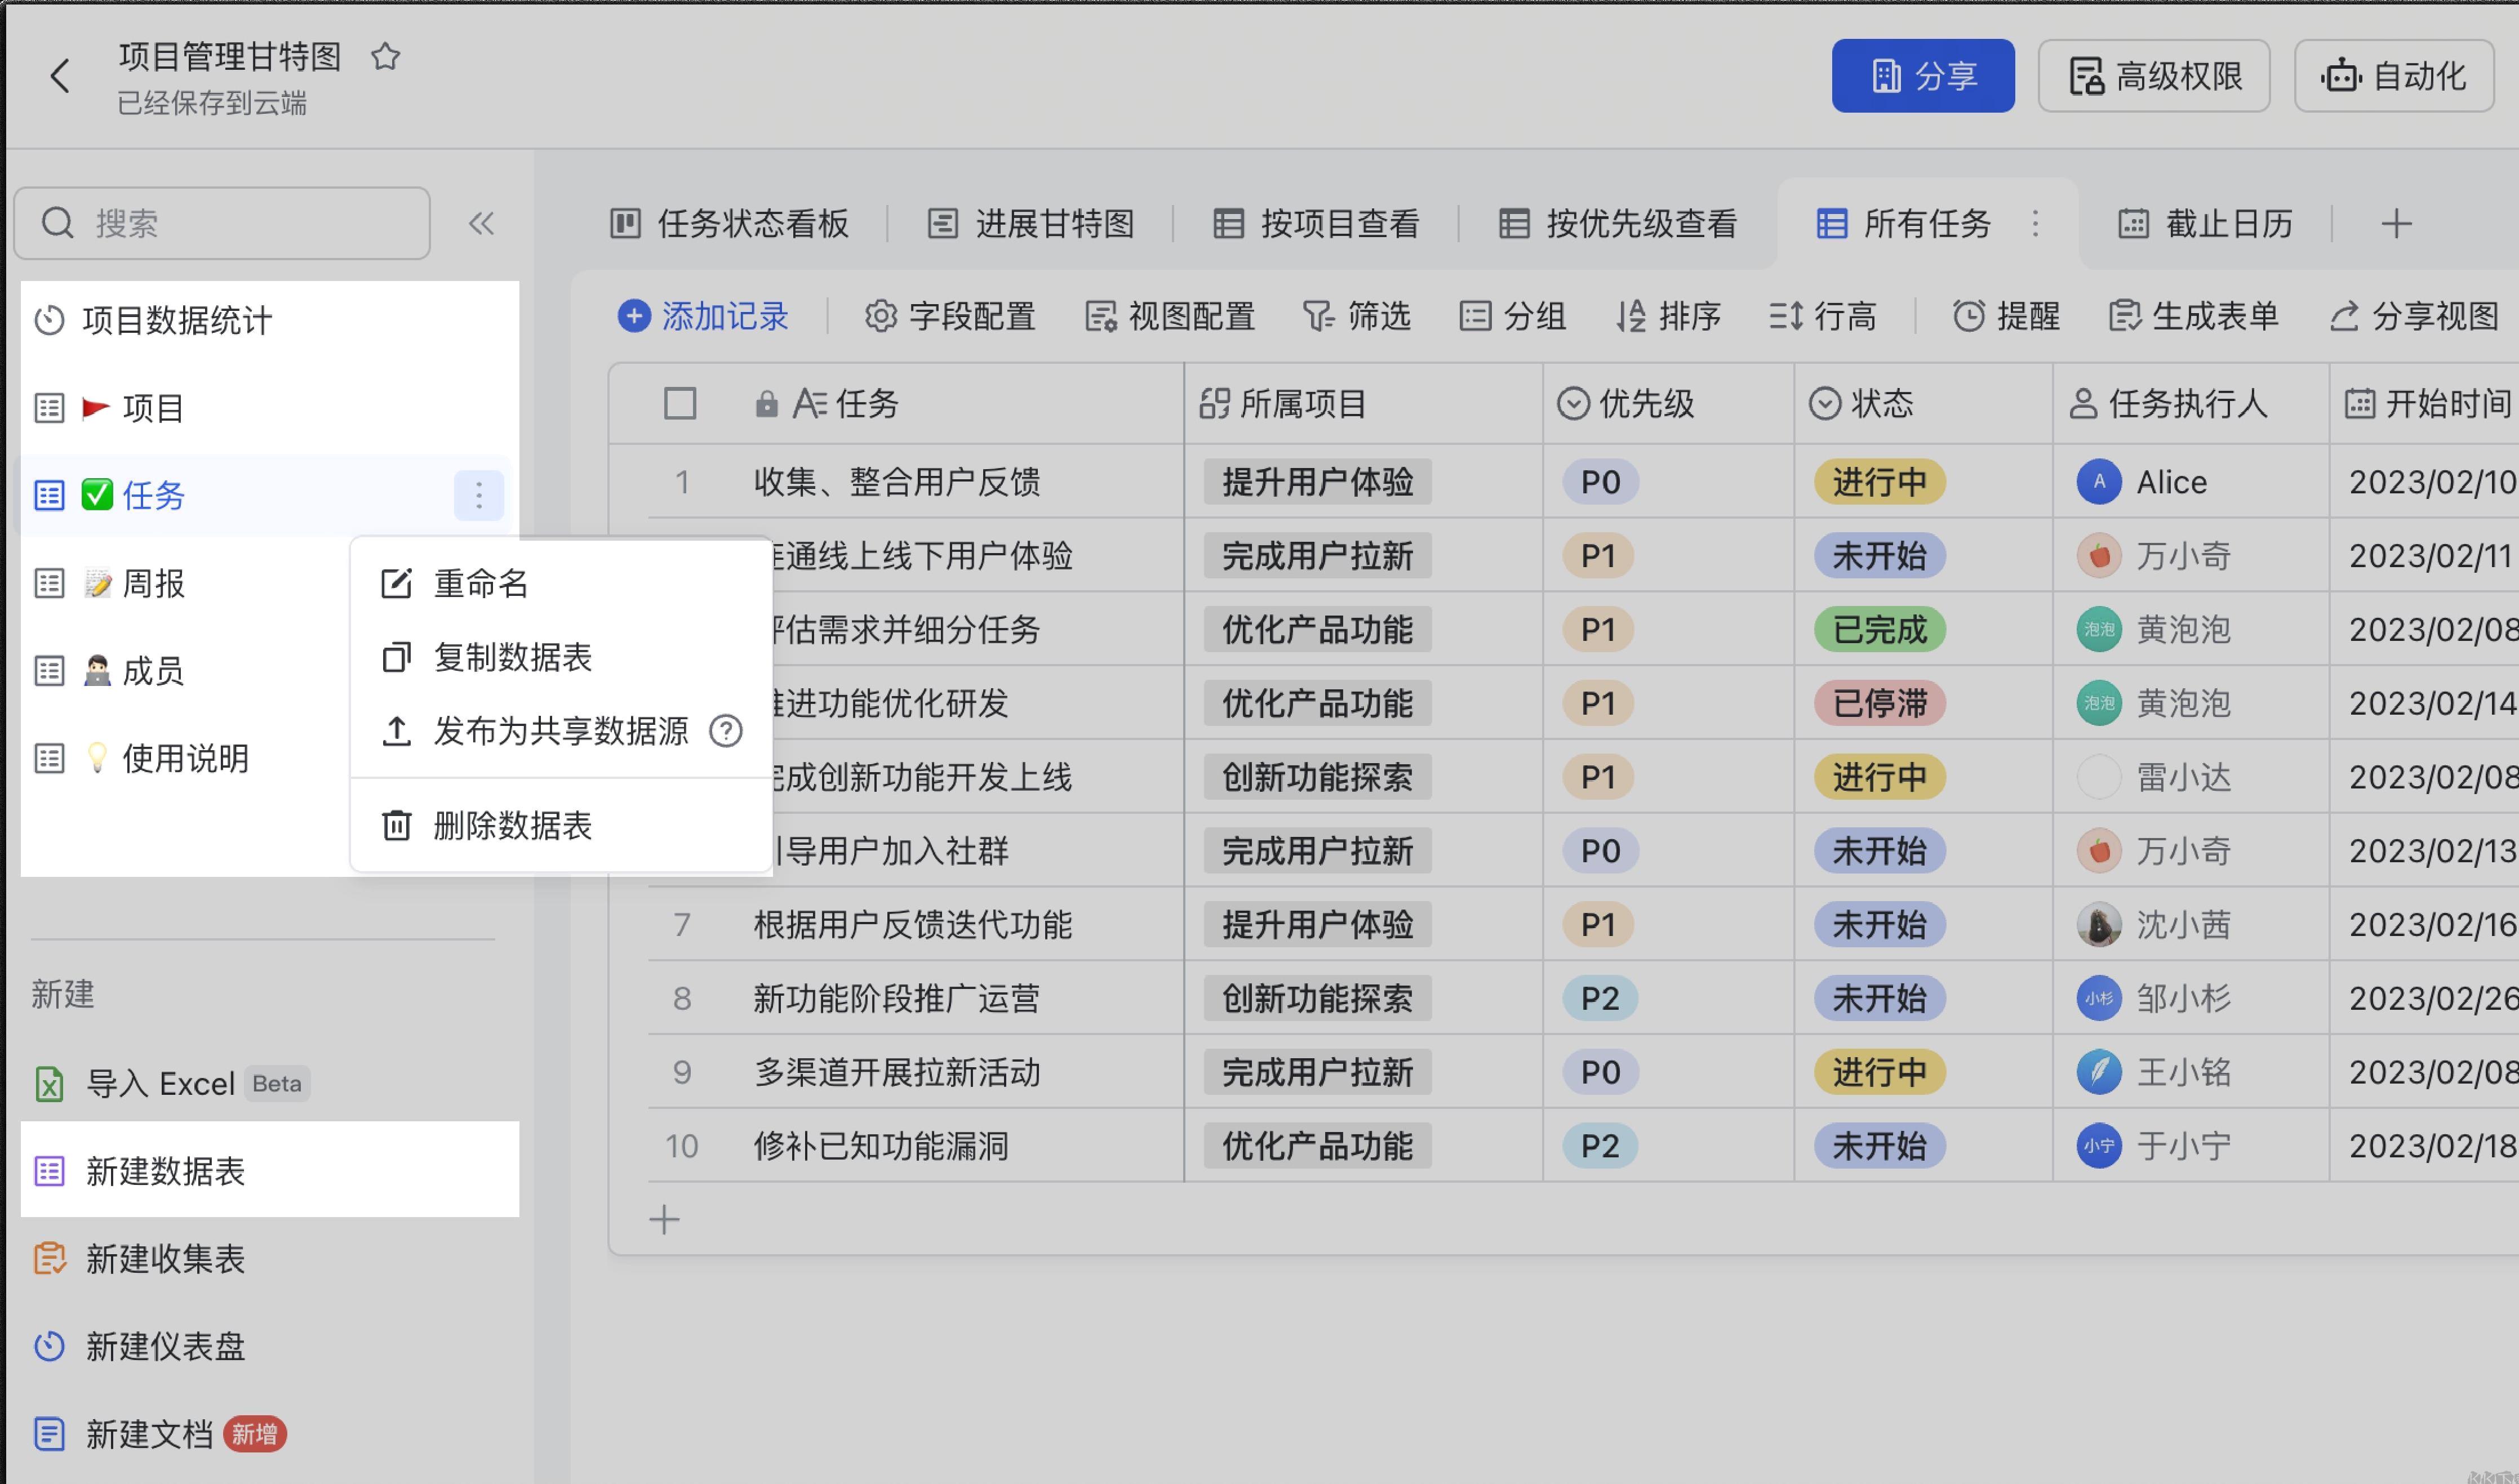The image size is (2519, 1484).
Task: Open the 分享 share button
Action: coord(1923,76)
